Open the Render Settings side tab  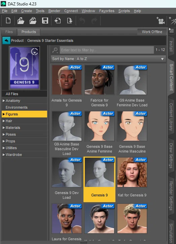coord(171,196)
